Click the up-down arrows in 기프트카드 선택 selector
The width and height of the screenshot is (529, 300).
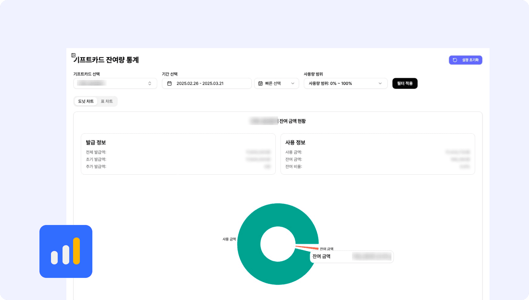pos(150,83)
